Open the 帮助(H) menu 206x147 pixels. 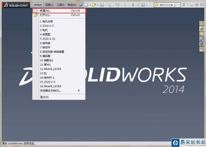coord(72,5)
